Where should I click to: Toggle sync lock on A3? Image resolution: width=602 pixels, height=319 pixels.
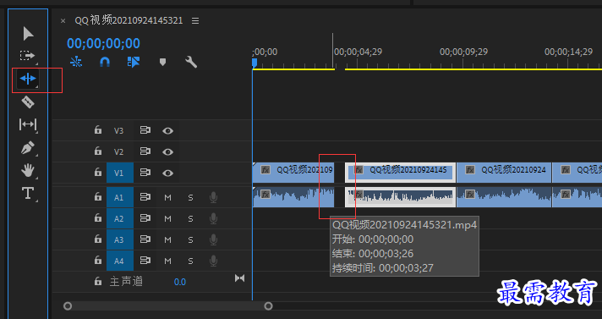click(x=145, y=239)
